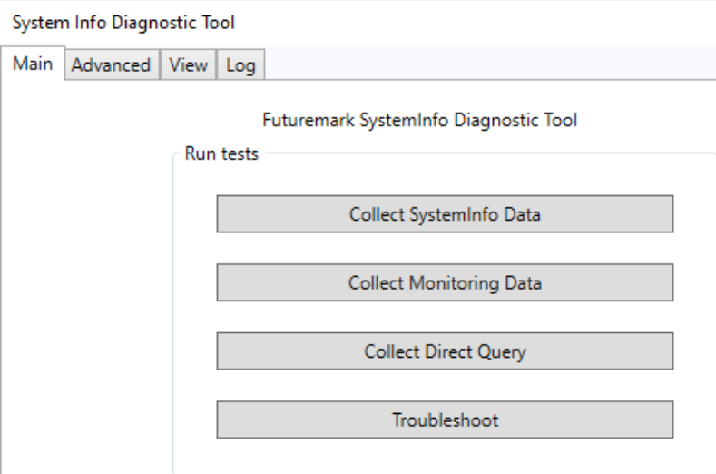Image resolution: width=716 pixels, height=474 pixels.
Task: Start Collect Monitoring Data
Action: tap(445, 282)
